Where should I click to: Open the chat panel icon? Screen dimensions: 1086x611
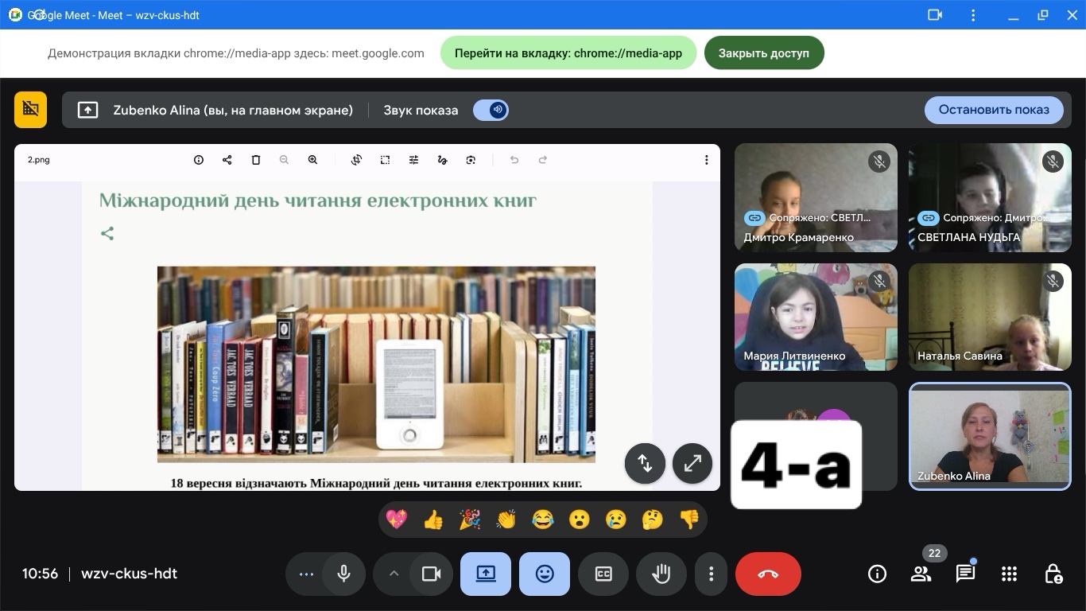pyautogui.click(x=965, y=574)
